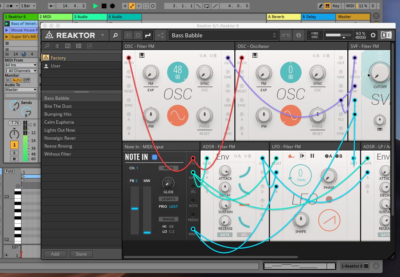The height and width of the screenshot is (277, 400).
Task: Launch the Bass of Velvet clip
Action: pyautogui.click(x=7, y=24)
